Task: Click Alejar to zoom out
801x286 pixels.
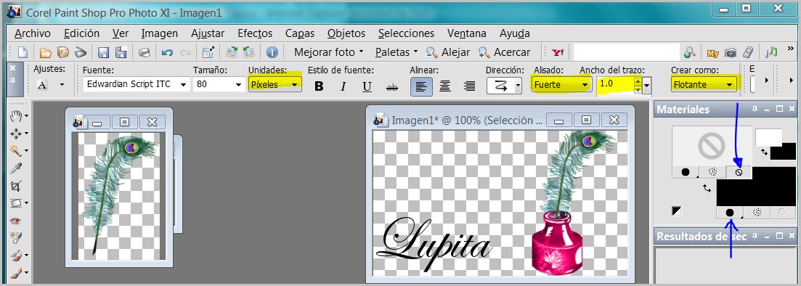Action: click(449, 52)
